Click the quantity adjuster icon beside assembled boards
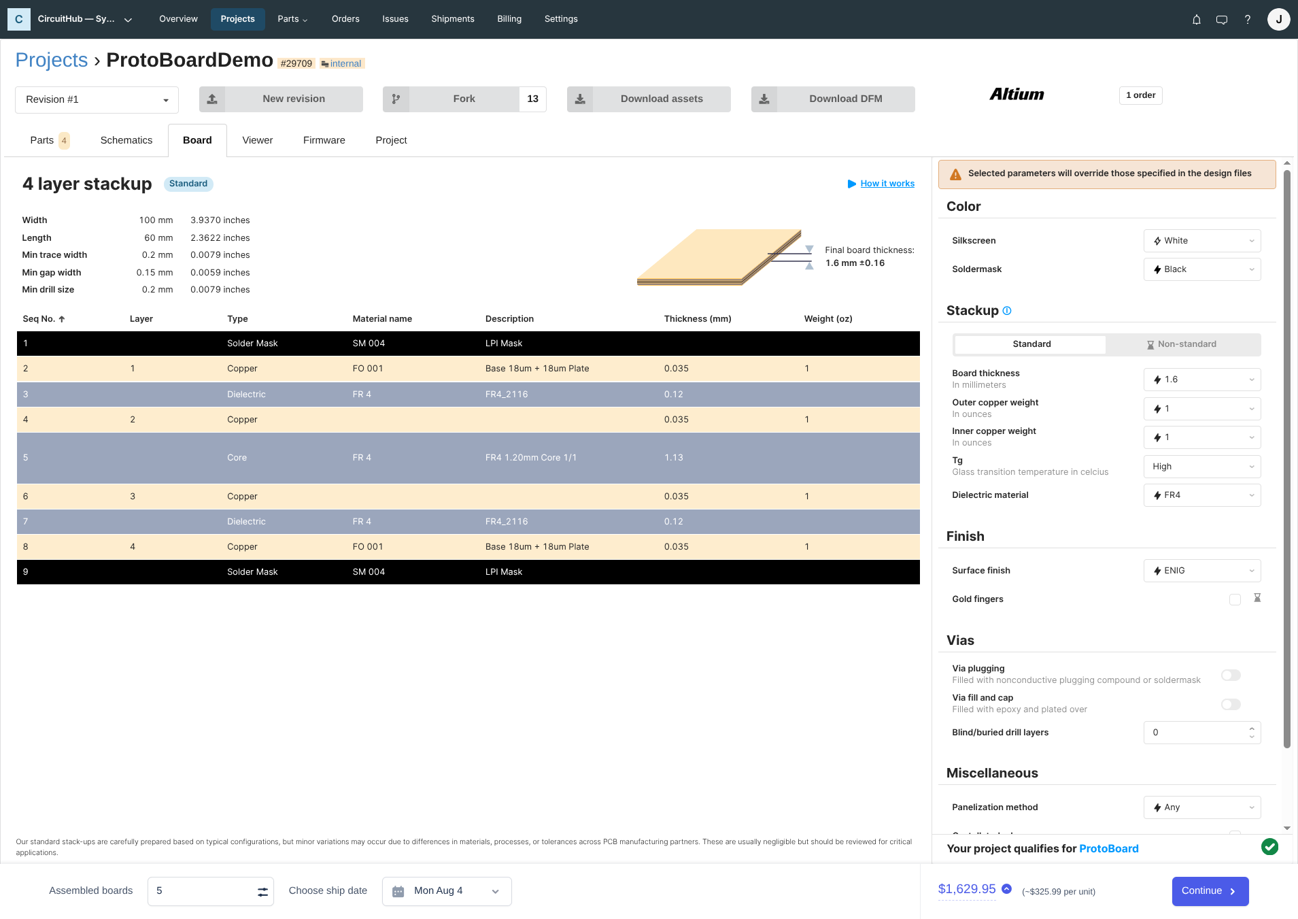1298x919 pixels. (x=262, y=890)
